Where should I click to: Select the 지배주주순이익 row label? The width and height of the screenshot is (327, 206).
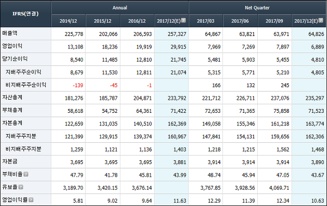point(23,72)
